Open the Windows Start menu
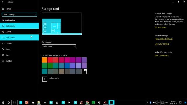This screenshot has height=105, width=187. 3,102
